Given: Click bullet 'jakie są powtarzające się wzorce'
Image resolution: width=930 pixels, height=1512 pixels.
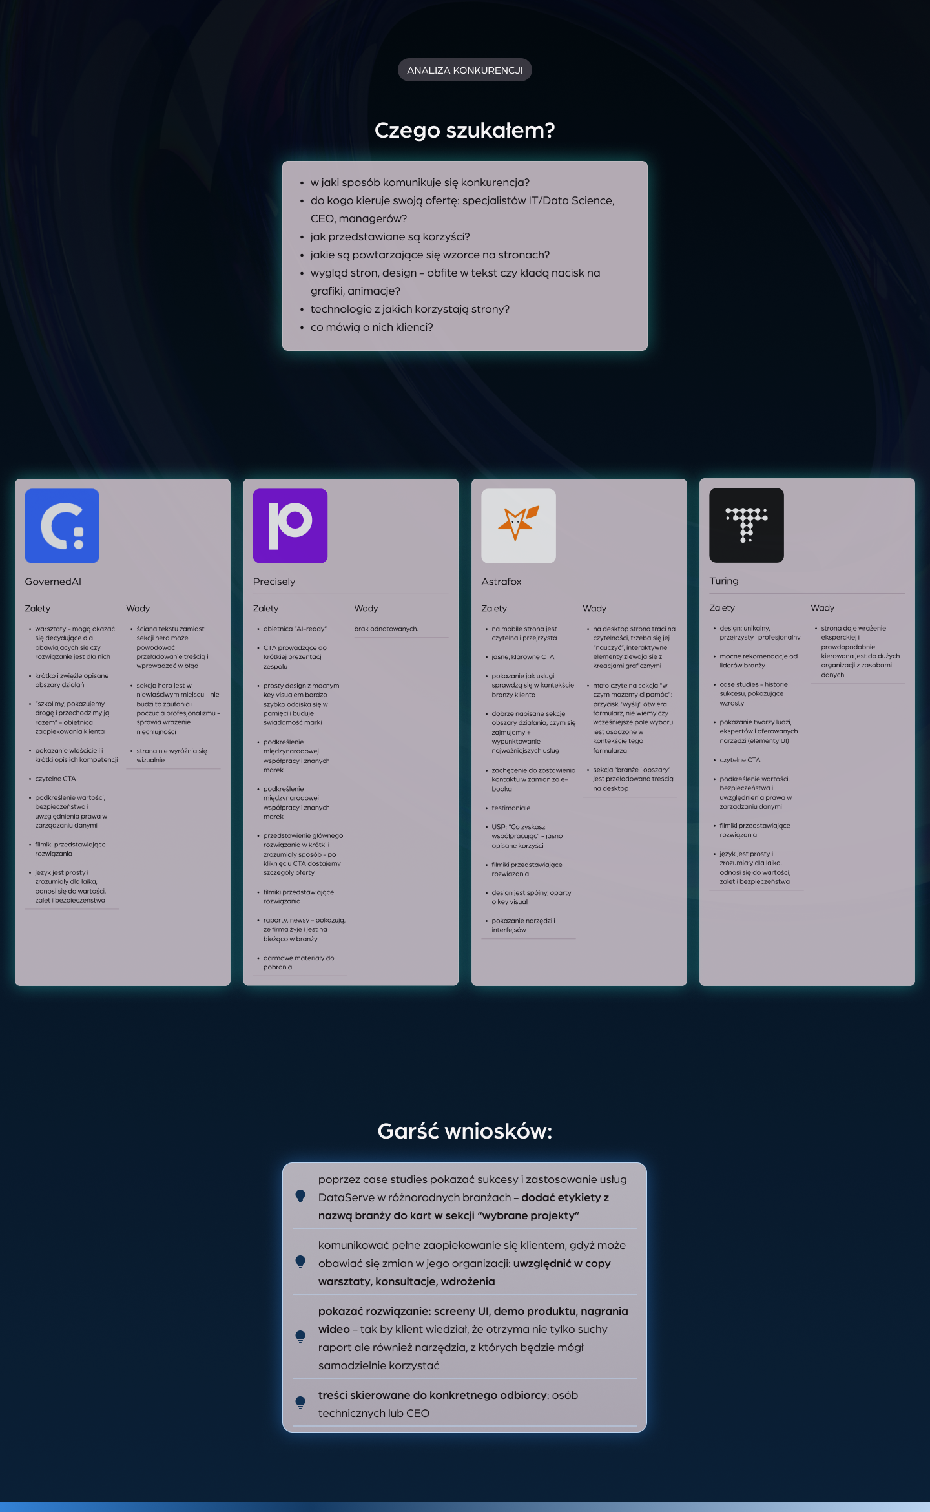Looking at the screenshot, I should click(x=430, y=255).
